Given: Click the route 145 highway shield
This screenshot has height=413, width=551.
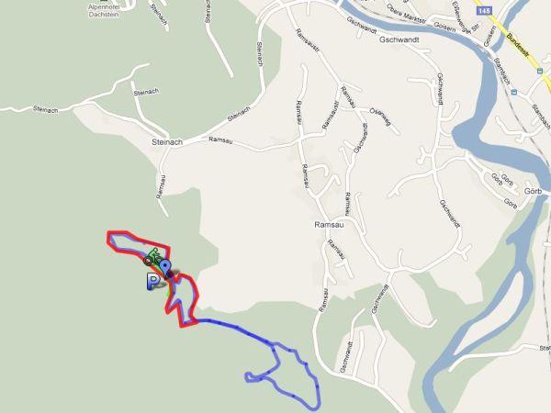Looking at the screenshot, I should point(484,11).
